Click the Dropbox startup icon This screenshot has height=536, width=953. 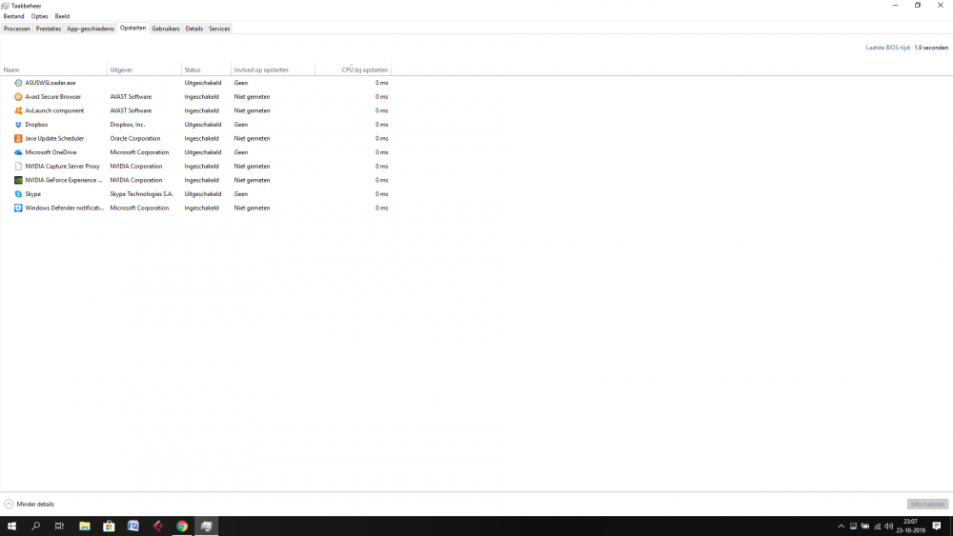coord(18,125)
